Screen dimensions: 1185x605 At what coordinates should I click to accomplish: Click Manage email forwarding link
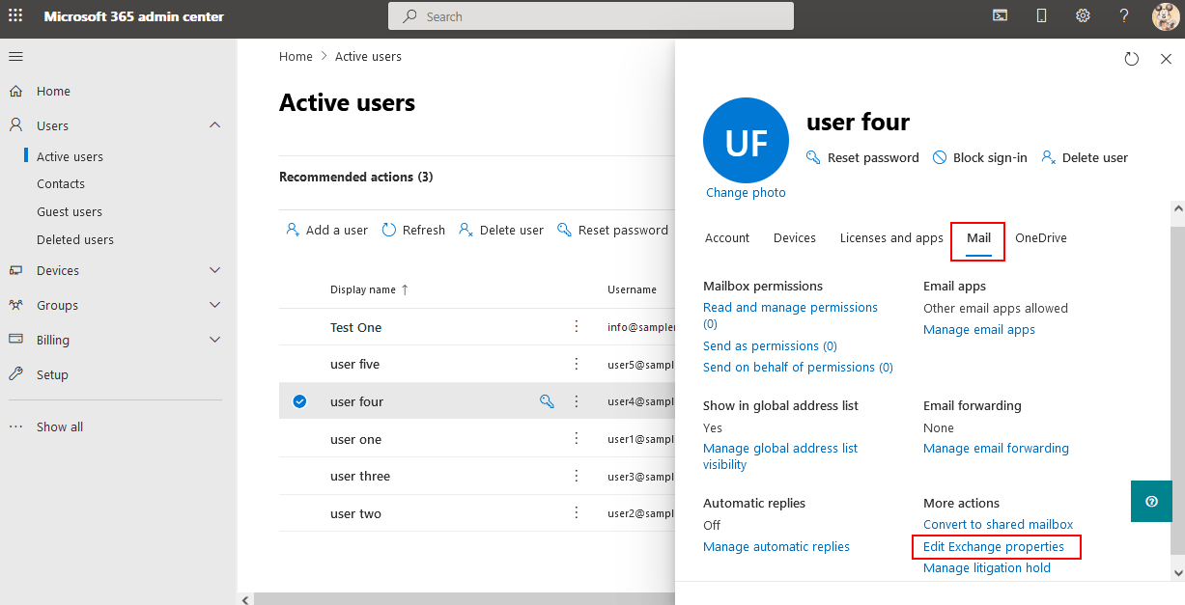[x=996, y=448]
